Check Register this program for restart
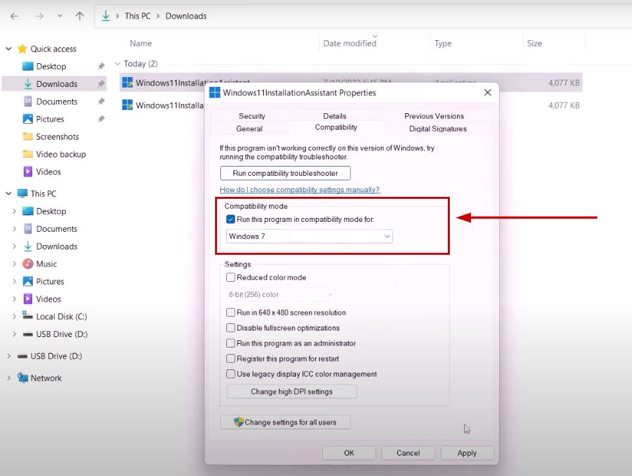 tap(231, 359)
